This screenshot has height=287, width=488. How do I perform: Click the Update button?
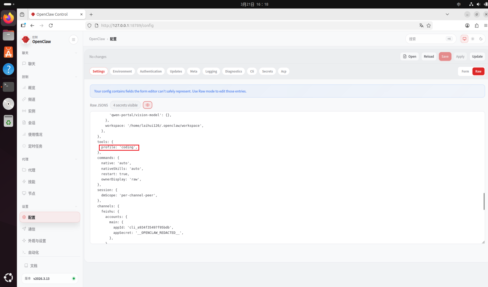477,57
